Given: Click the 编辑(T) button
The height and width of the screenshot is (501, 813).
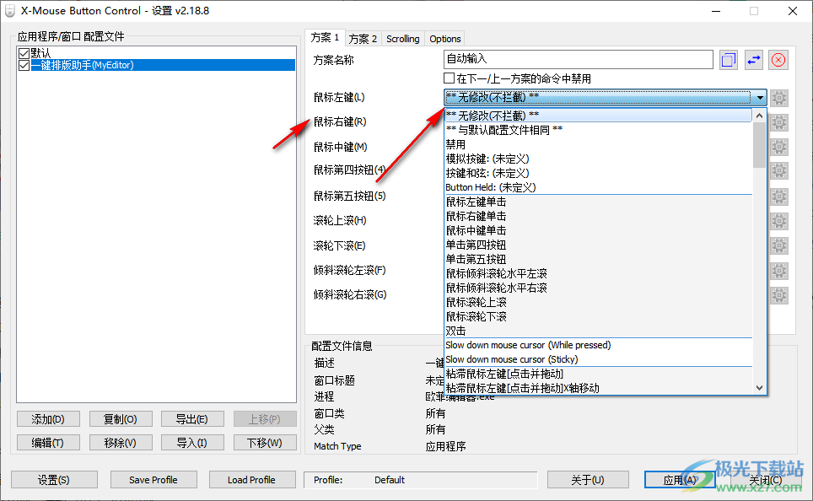Looking at the screenshot, I should coord(48,443).
